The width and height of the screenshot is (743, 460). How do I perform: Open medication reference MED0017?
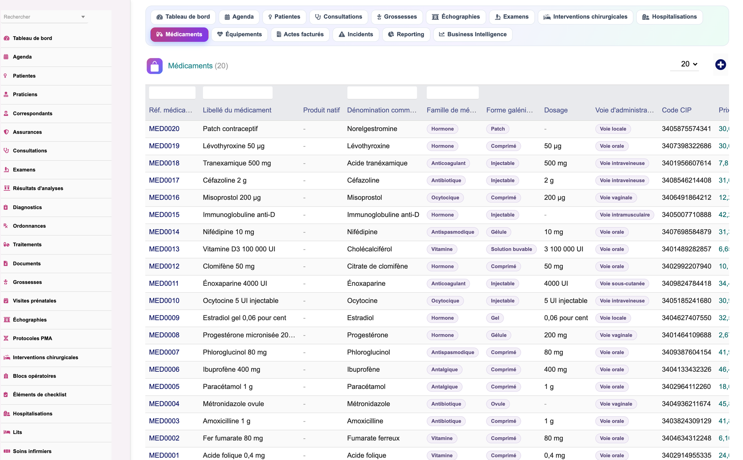164,180
